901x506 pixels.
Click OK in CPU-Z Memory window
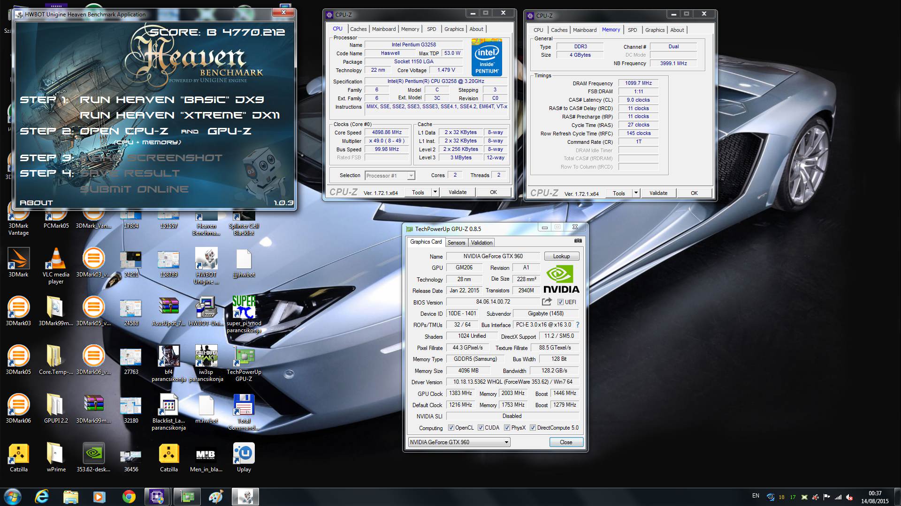coord(694,193)
